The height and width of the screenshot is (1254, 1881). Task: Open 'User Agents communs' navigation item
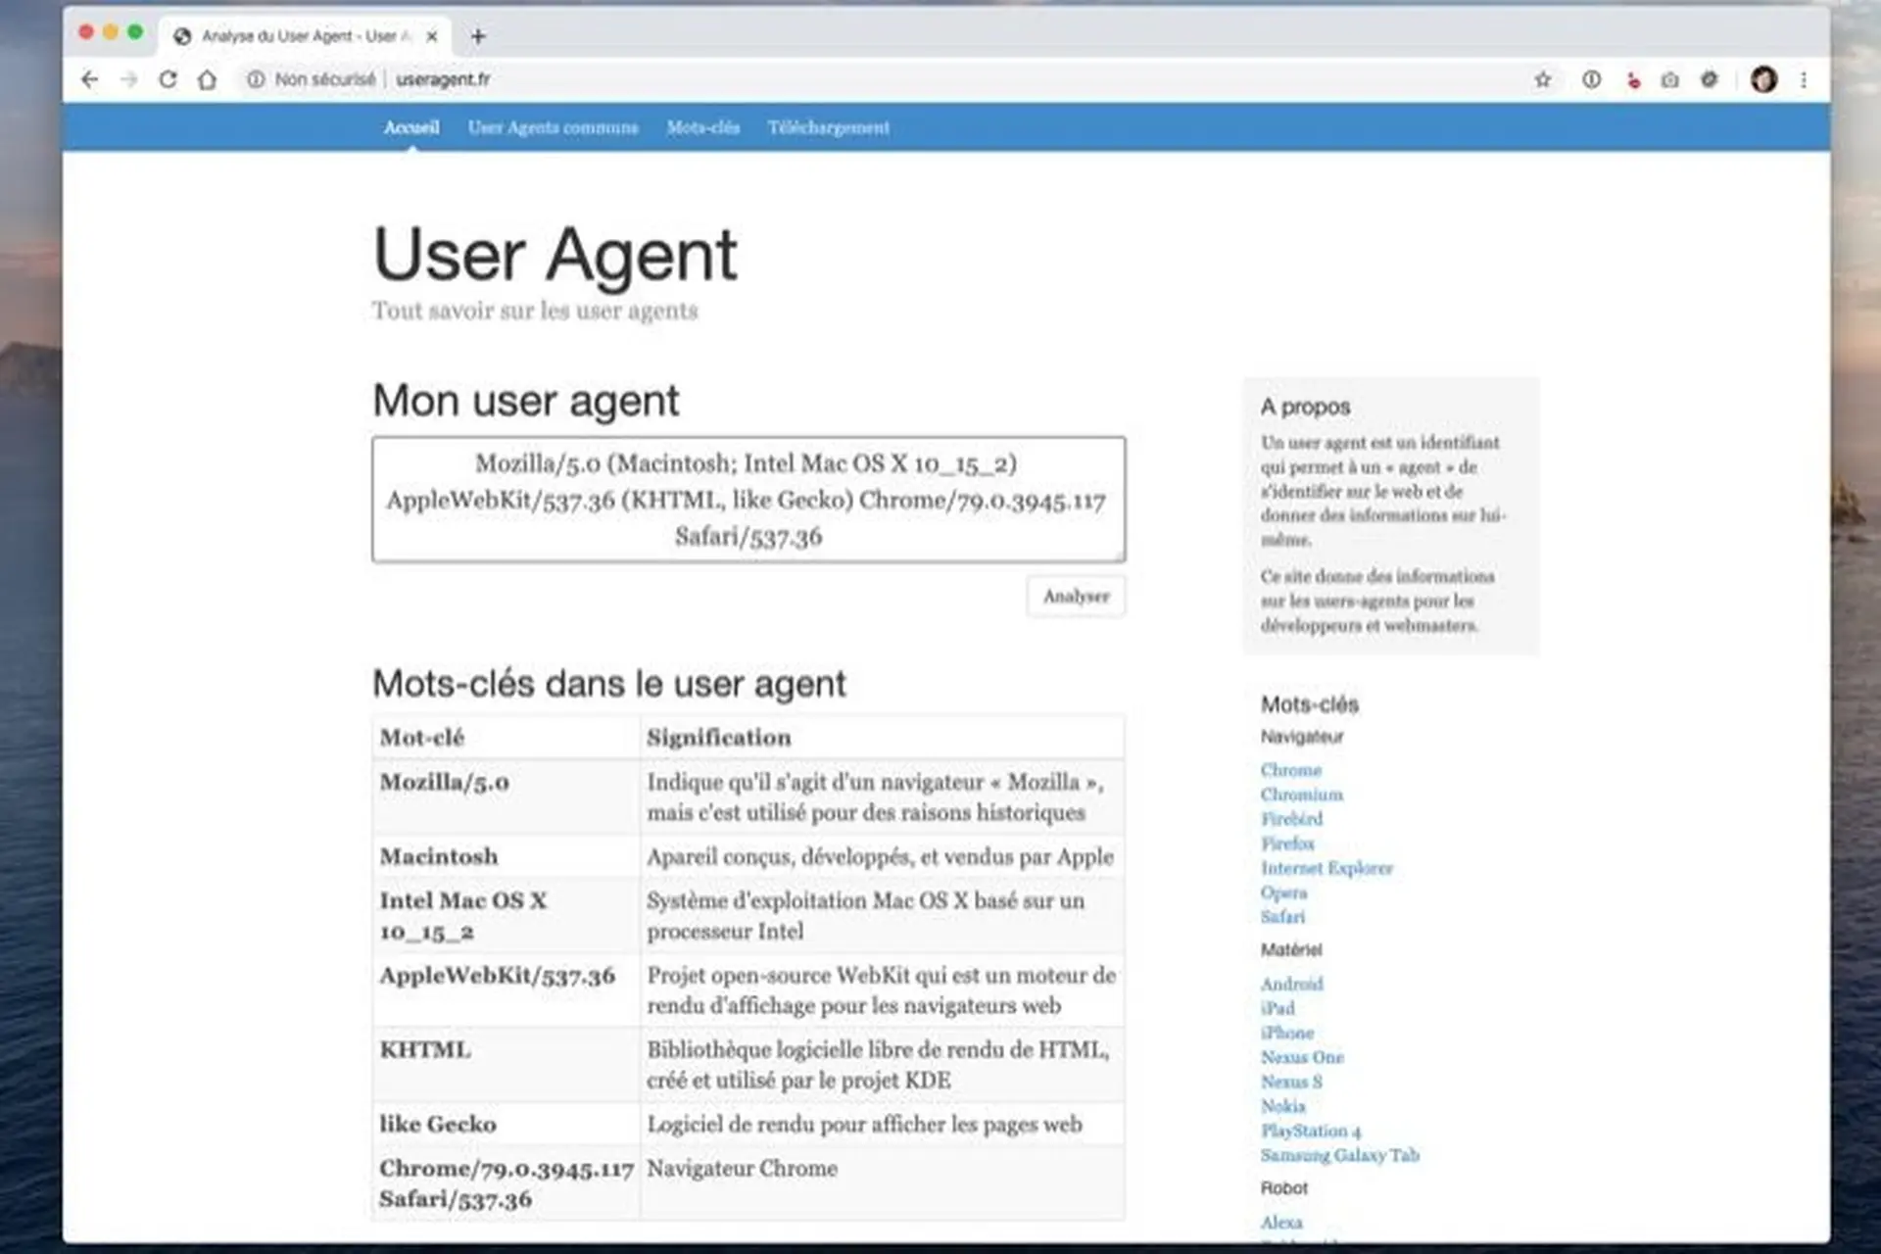coord(554,127)
